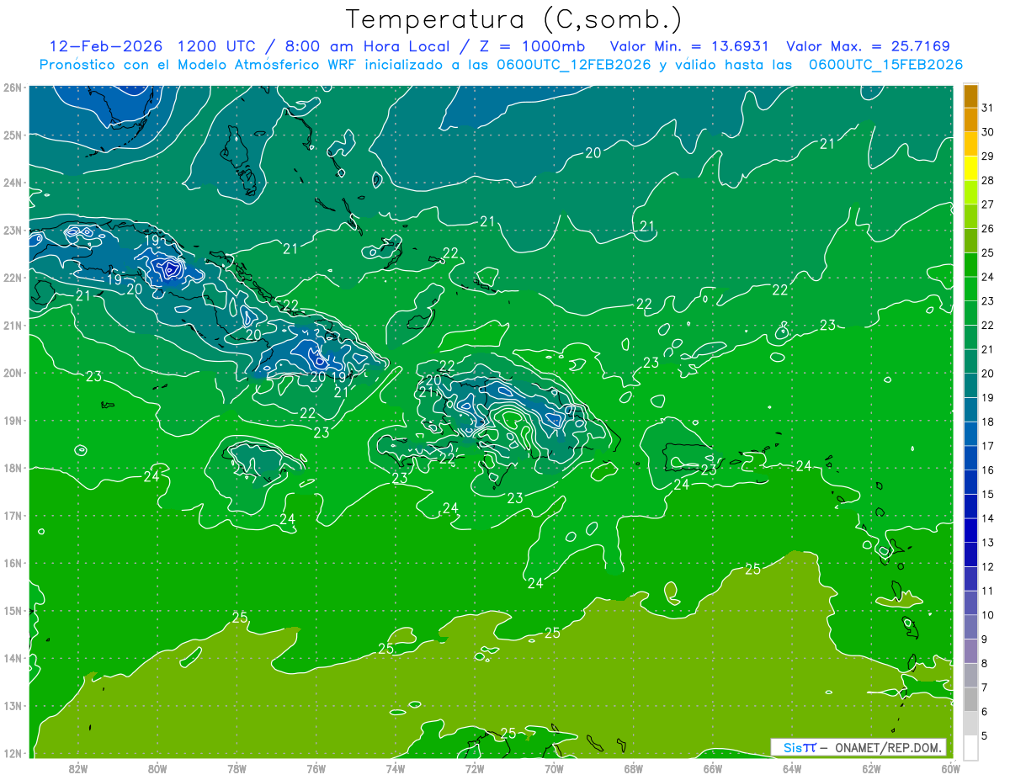Click the 25N latitude axis label
The image size is (1010, 780).
click(x=13, y=135)
